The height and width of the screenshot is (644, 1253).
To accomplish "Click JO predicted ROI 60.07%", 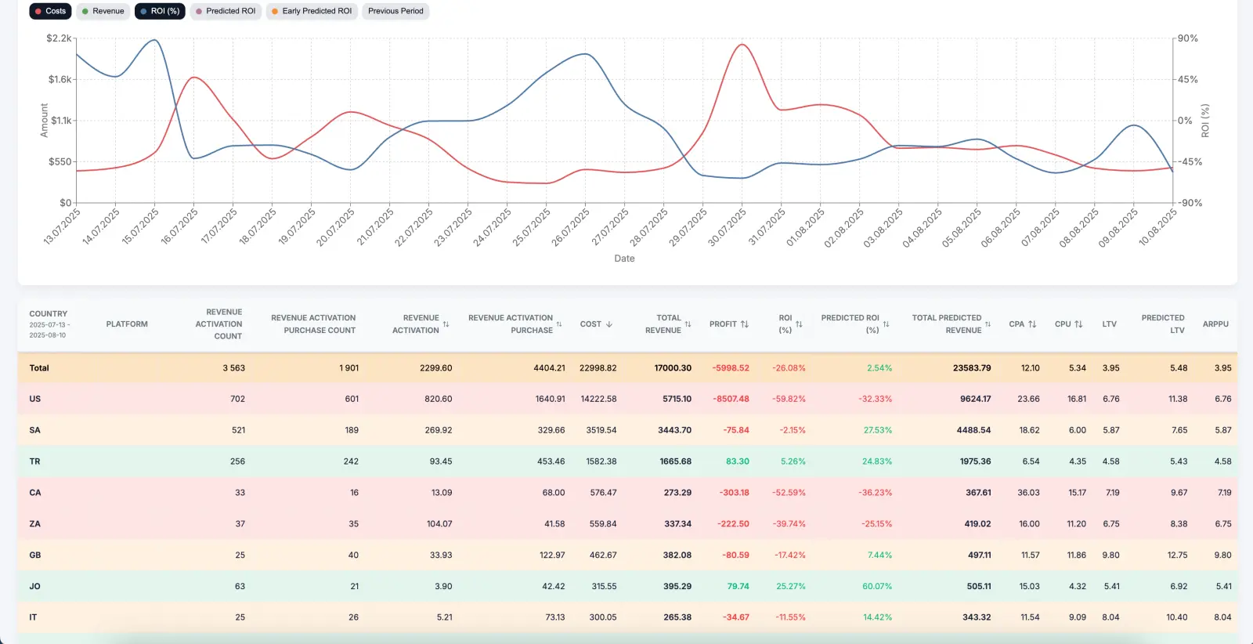I will (877, 586).
